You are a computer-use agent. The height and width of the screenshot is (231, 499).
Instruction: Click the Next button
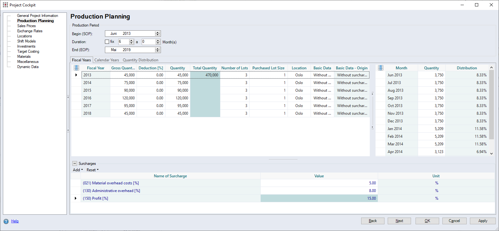point(399,221)
